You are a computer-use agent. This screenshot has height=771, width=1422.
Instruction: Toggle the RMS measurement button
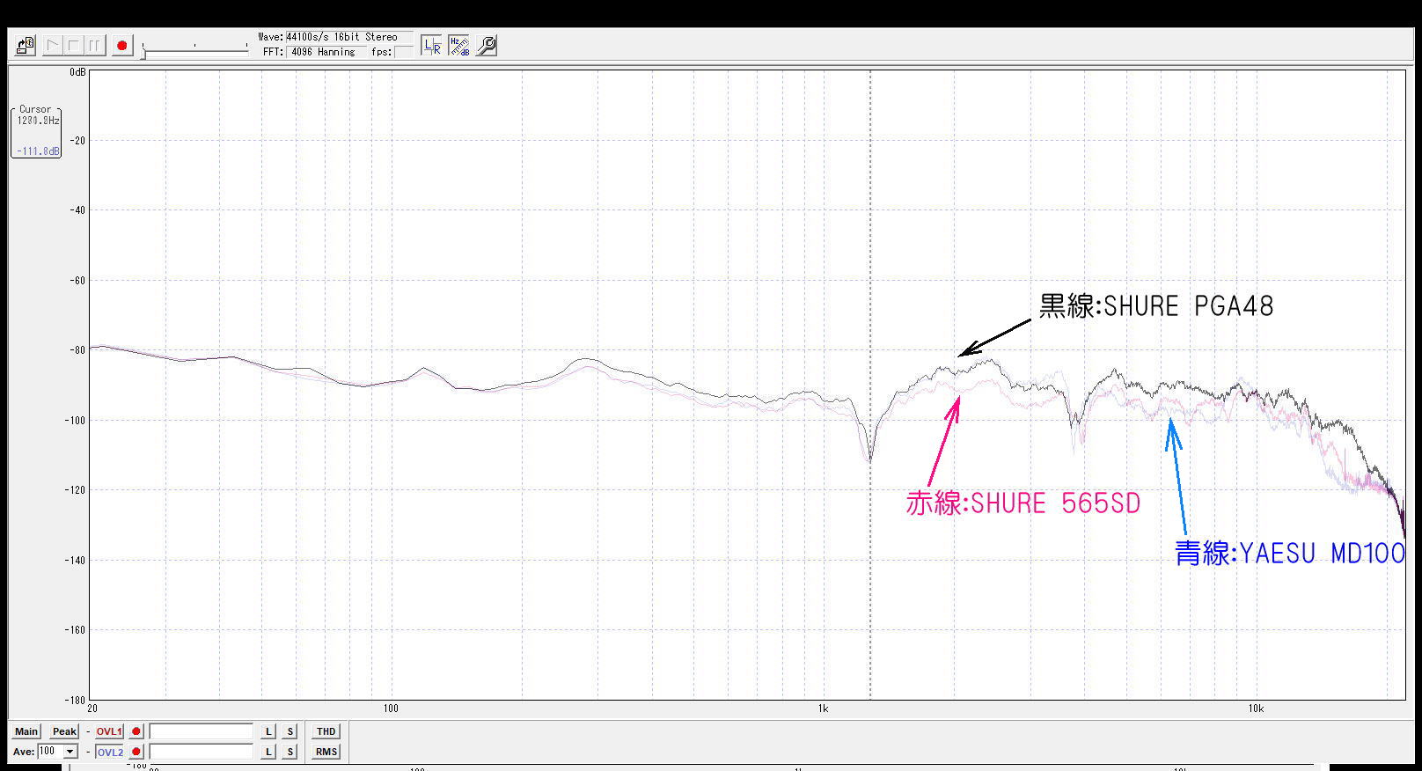(326, 752)
